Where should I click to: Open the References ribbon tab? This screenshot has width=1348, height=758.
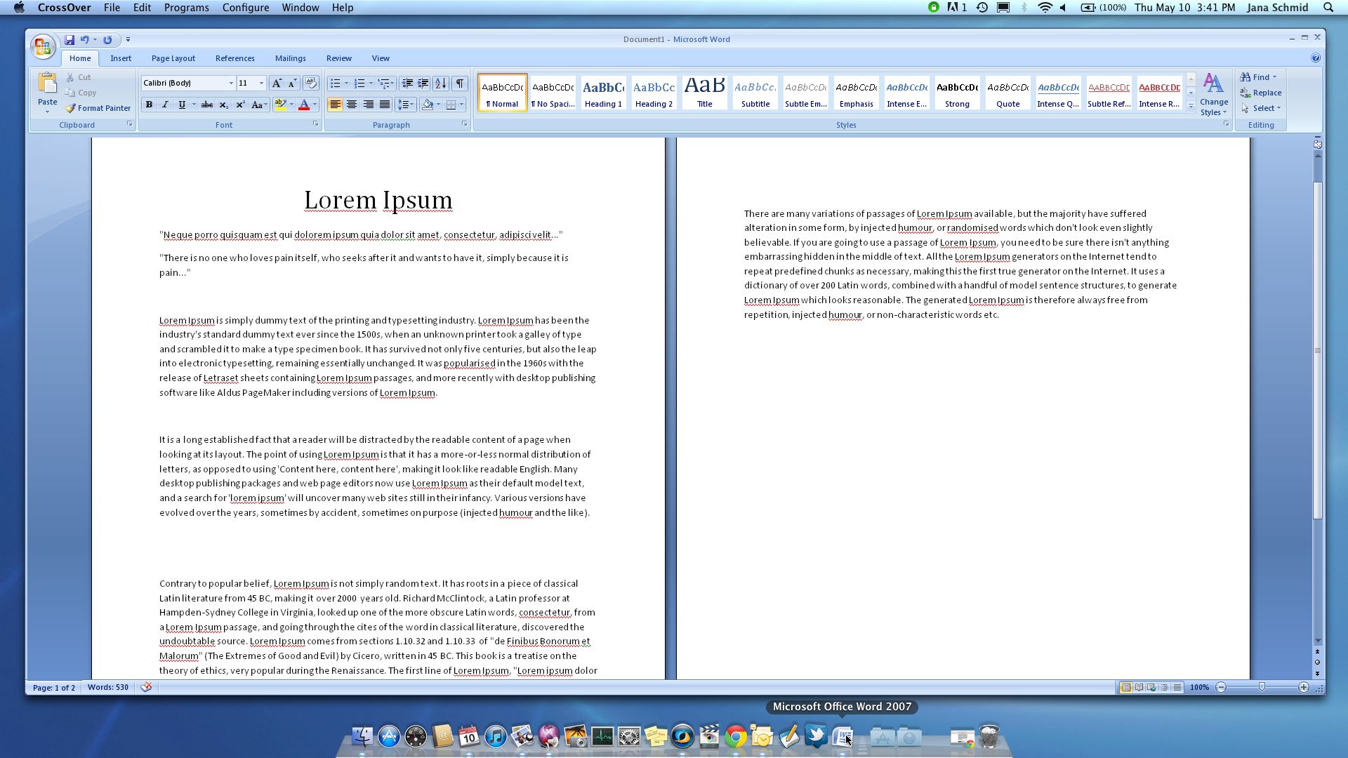[234, 58]
